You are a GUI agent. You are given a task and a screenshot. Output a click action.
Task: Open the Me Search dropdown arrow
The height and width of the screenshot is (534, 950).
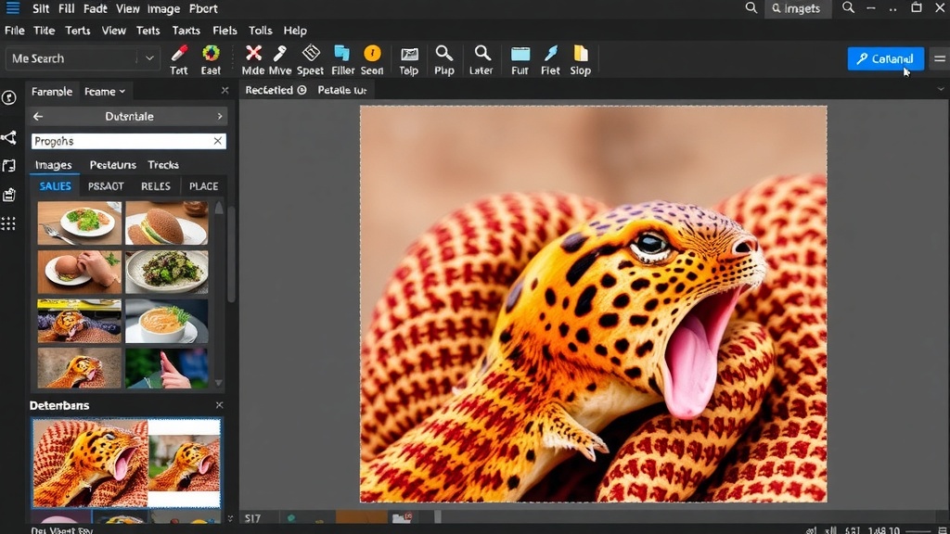(x=148, y=57)
